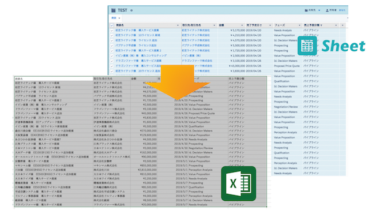Open opportunity name link in ¥2,500,000 row
Screen dimensions: 376x210
141,56
